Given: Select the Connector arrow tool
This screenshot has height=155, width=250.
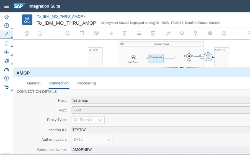Looking at the screenshot, I should (x=110, y=33).
